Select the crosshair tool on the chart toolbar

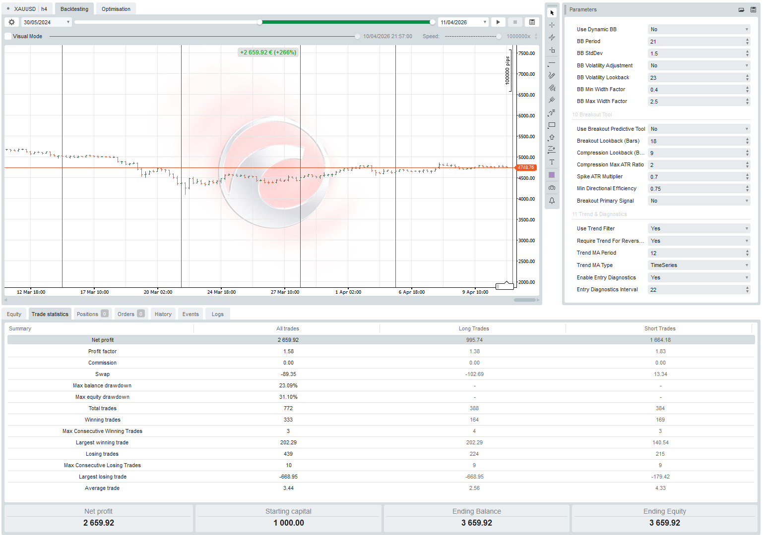tap(552, 24)
